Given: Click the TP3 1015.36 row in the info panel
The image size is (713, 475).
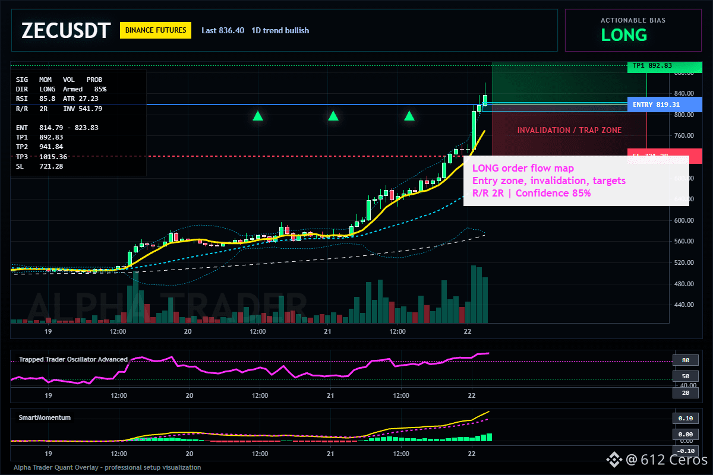Looking at the screenshot, I should point(42,157).
